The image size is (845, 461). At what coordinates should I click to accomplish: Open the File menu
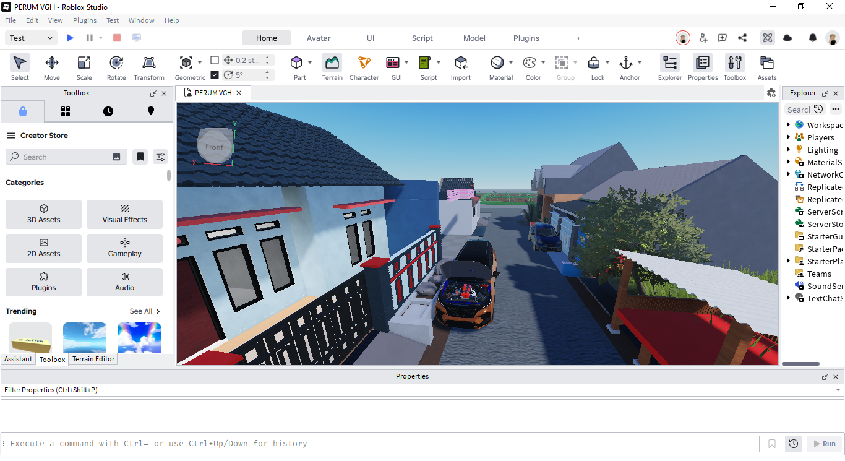11,20
